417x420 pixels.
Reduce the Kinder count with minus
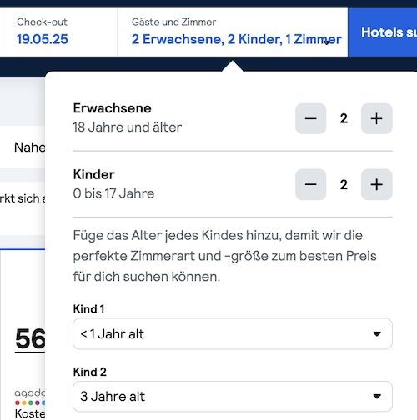(x=310, y=184)
